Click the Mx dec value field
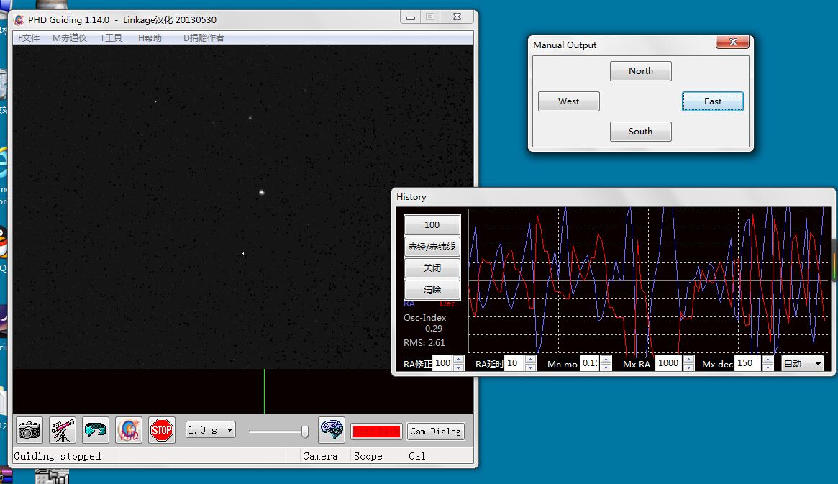The image size is (838, 484). coord(748,363)
